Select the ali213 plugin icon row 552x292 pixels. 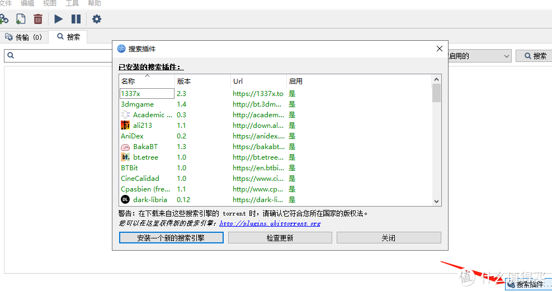tap(125, 126)
